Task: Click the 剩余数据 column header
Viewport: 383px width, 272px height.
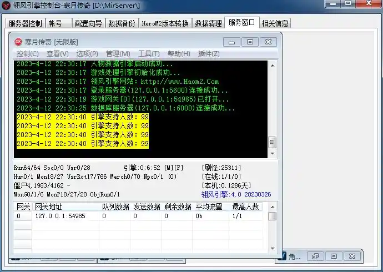Action: (177, 207)
